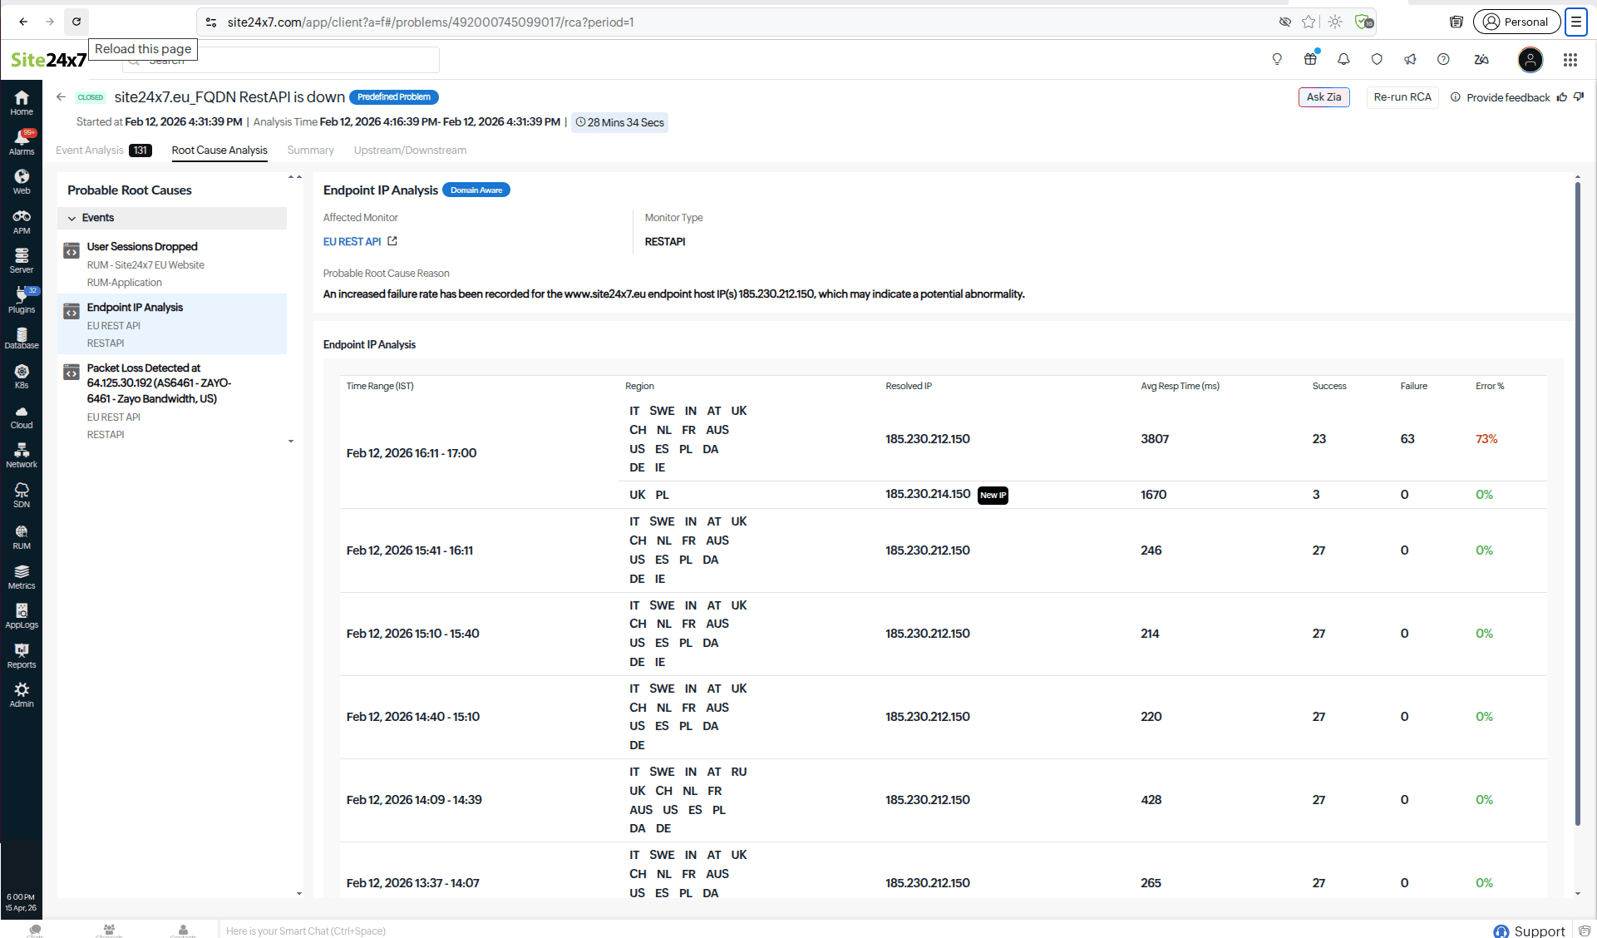The image size is (1597, 938).
Task: Select User Sessions Dropped event
Action: pos(172,264)
